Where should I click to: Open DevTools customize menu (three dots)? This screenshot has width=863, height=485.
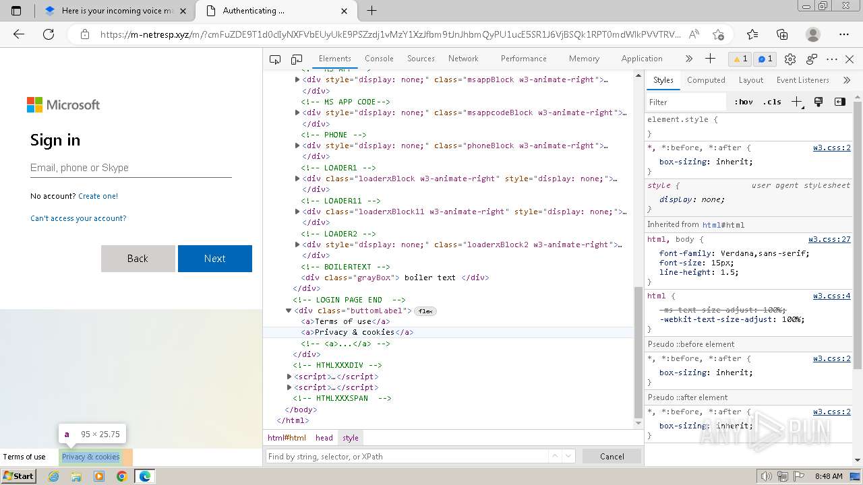pyautogui.click(x=832, y=59)
